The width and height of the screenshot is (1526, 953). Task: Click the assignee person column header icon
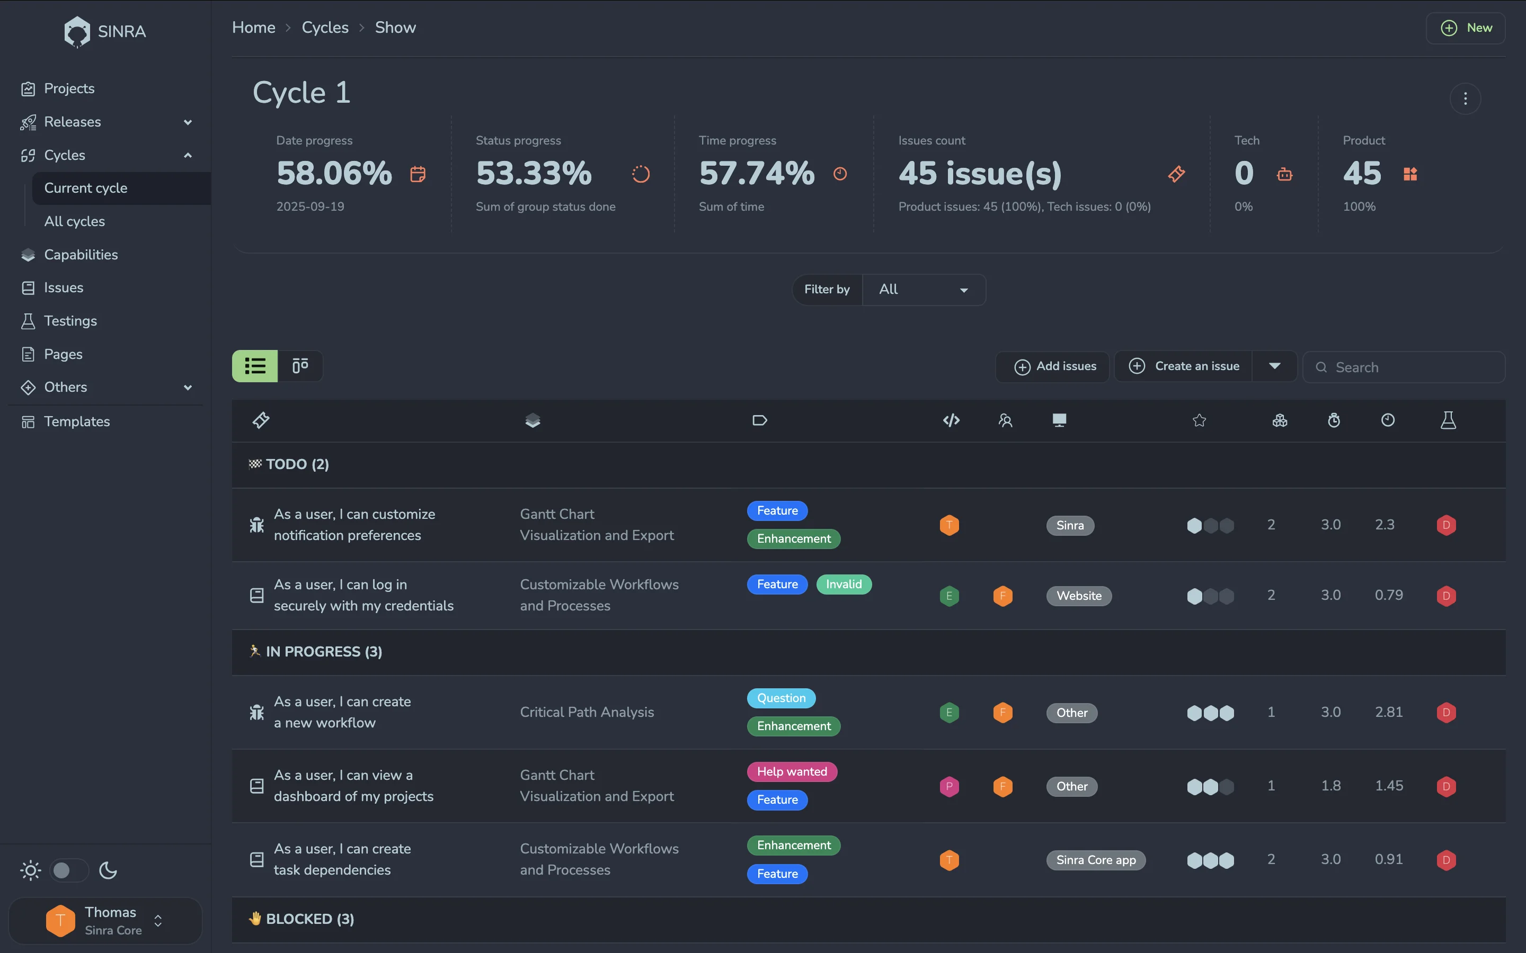(1006, 420)
